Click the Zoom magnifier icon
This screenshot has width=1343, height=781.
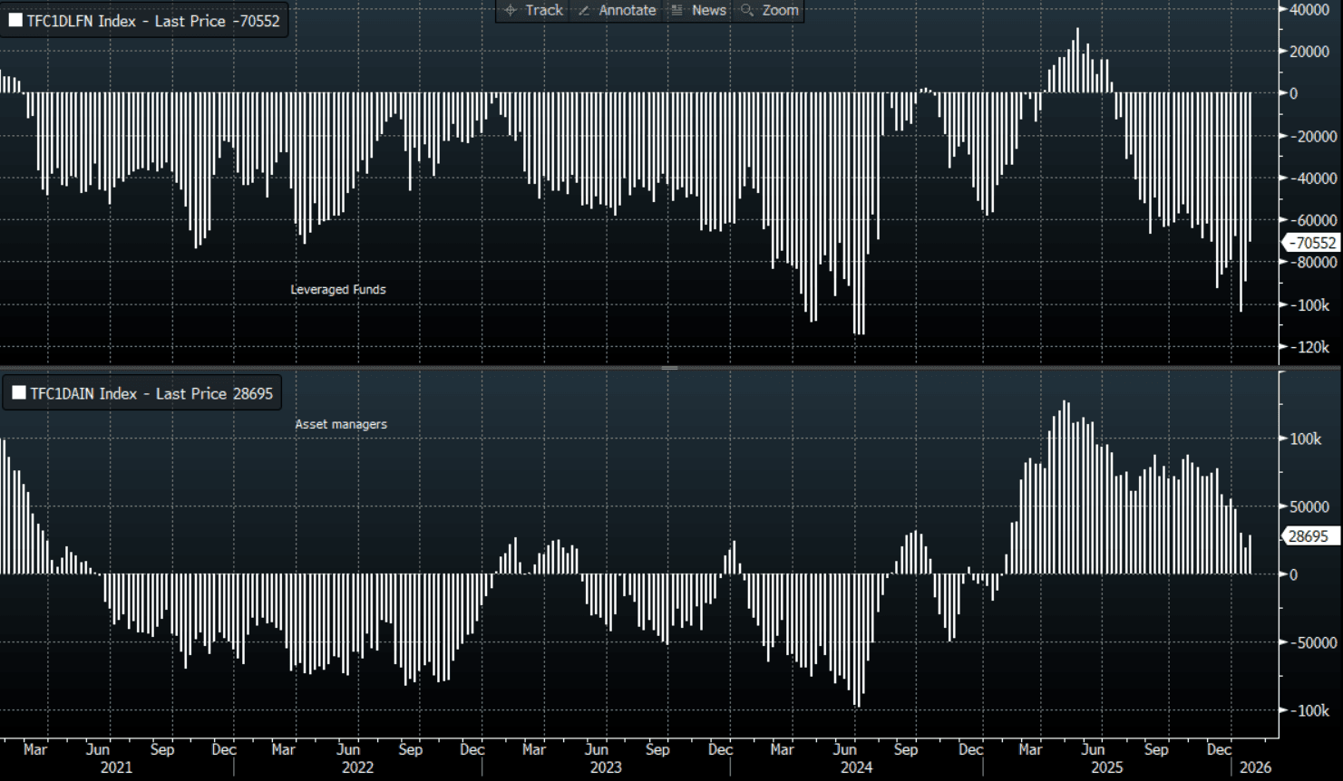(747, 10)
